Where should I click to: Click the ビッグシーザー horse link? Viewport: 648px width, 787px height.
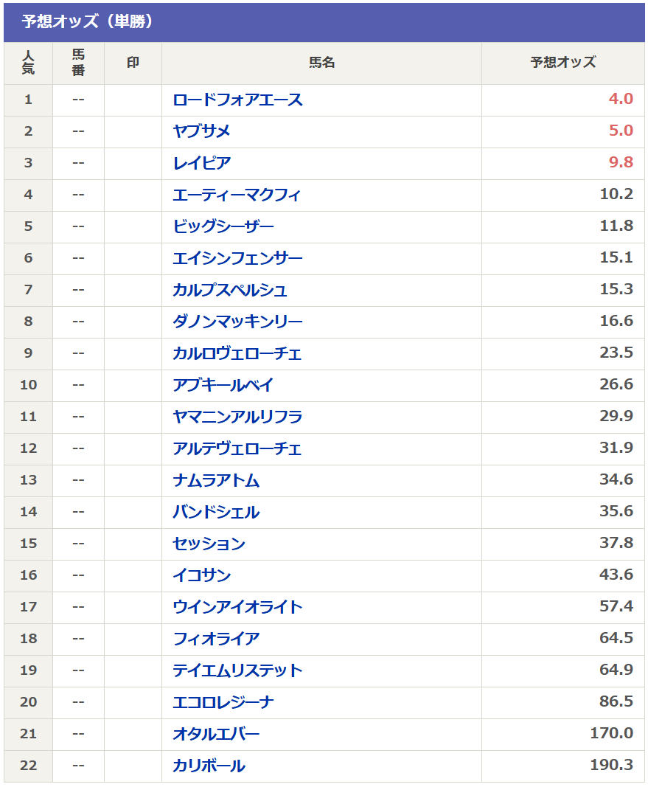coord(223,226)
